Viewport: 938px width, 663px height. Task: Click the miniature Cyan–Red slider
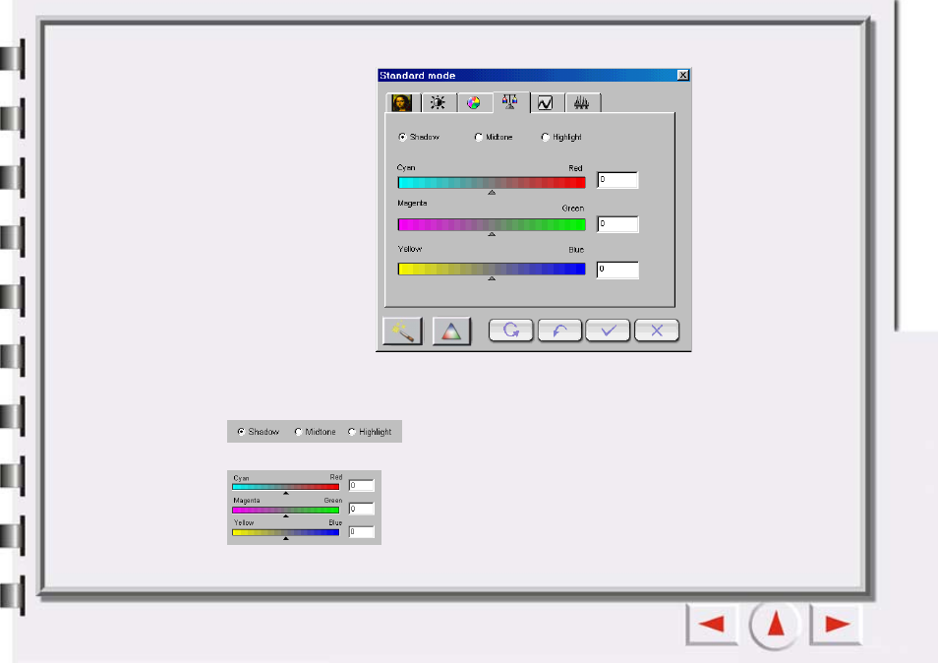[x=286, y=487]
